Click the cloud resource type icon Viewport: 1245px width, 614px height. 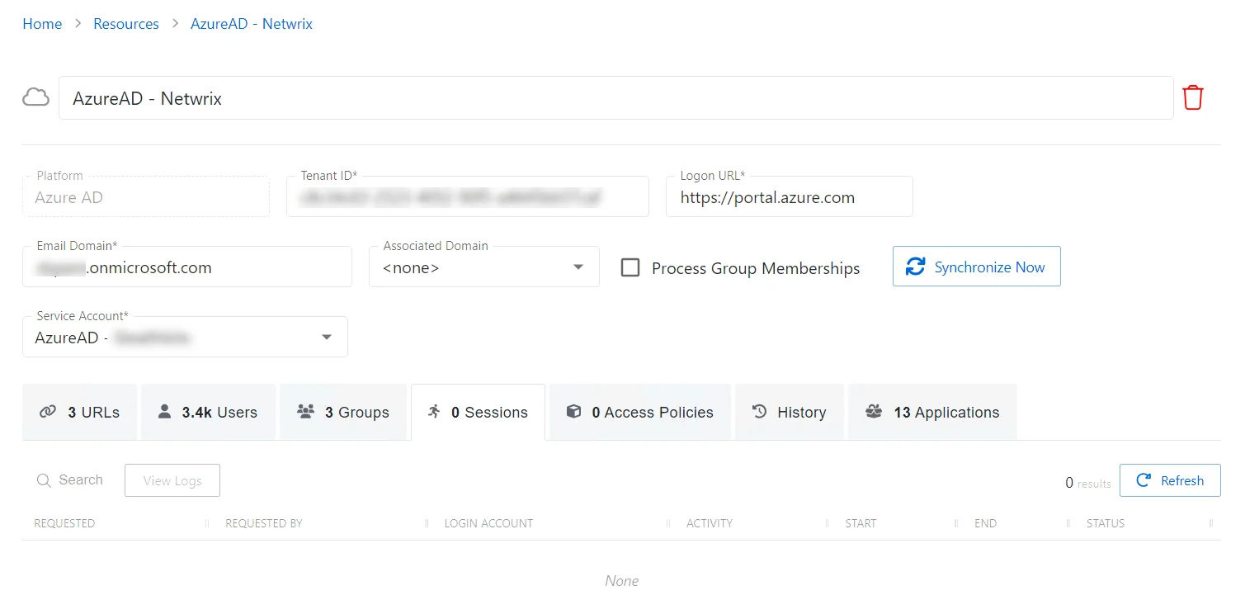pos(35,97)
